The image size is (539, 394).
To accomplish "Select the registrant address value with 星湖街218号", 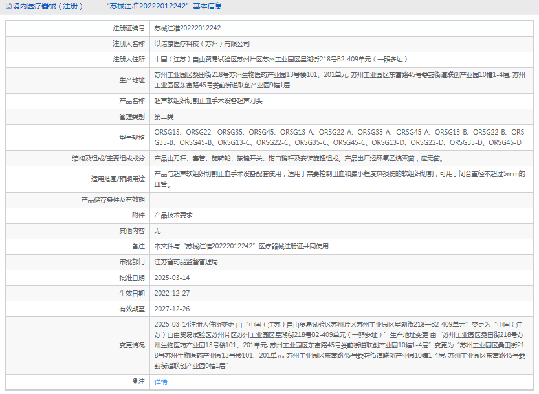I will (x=281, y=59).
